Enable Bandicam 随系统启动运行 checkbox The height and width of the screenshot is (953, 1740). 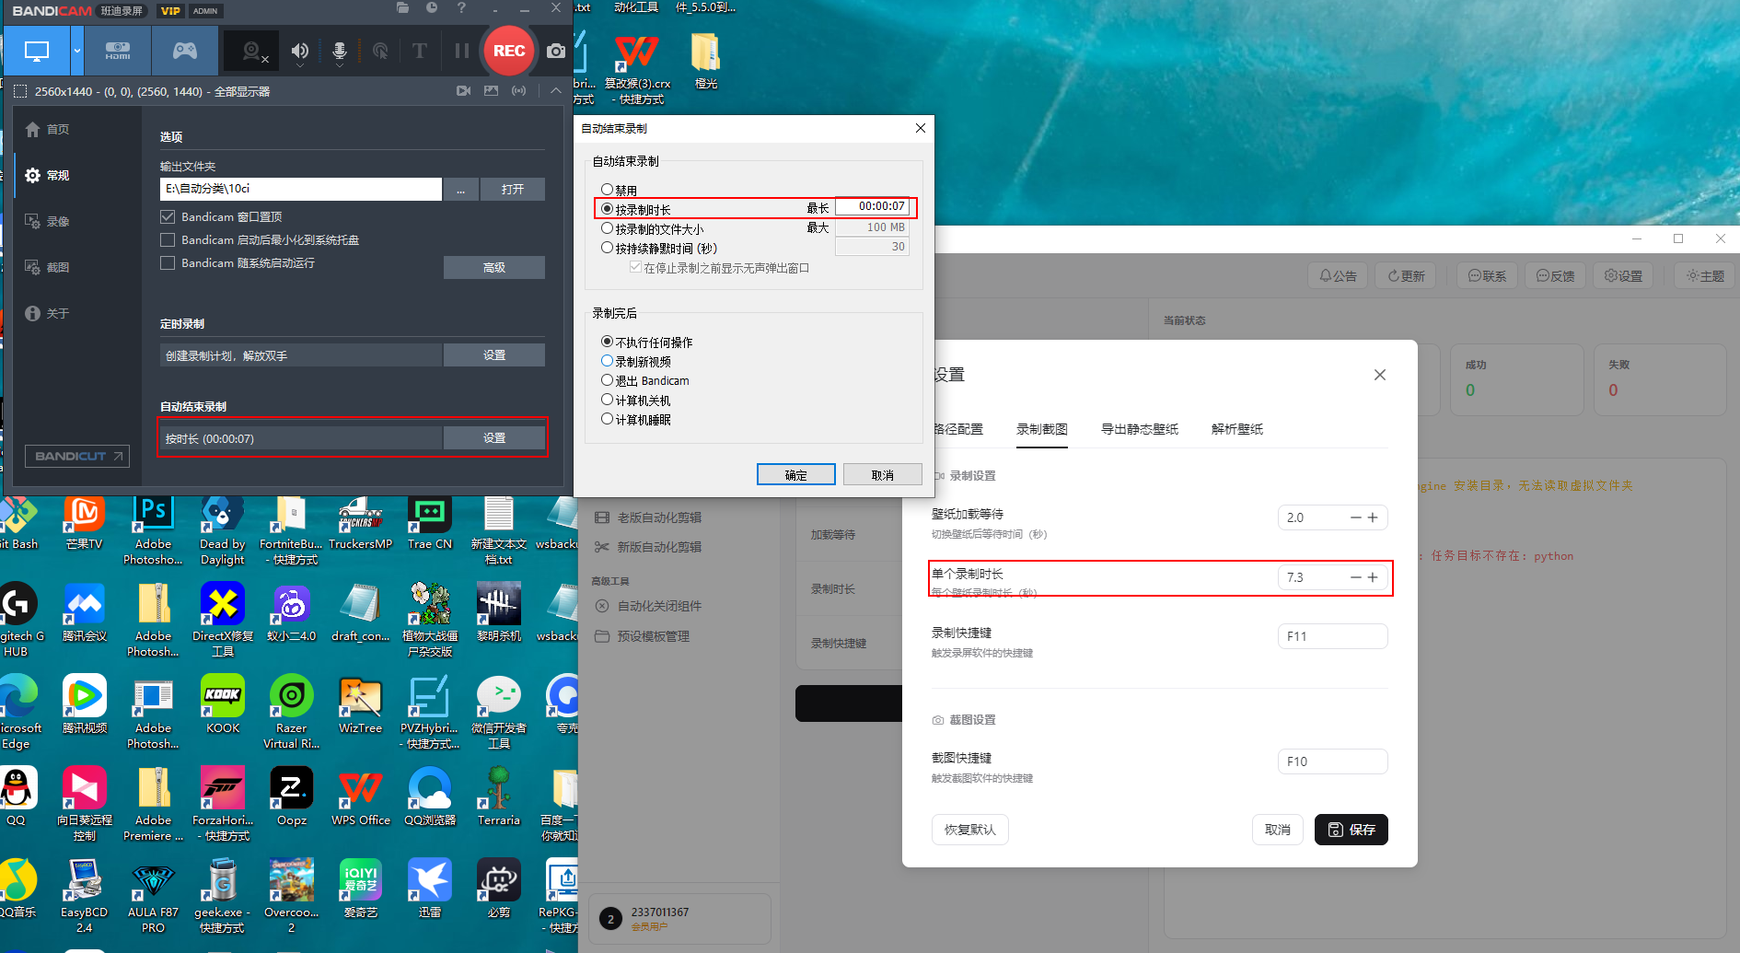168,263
